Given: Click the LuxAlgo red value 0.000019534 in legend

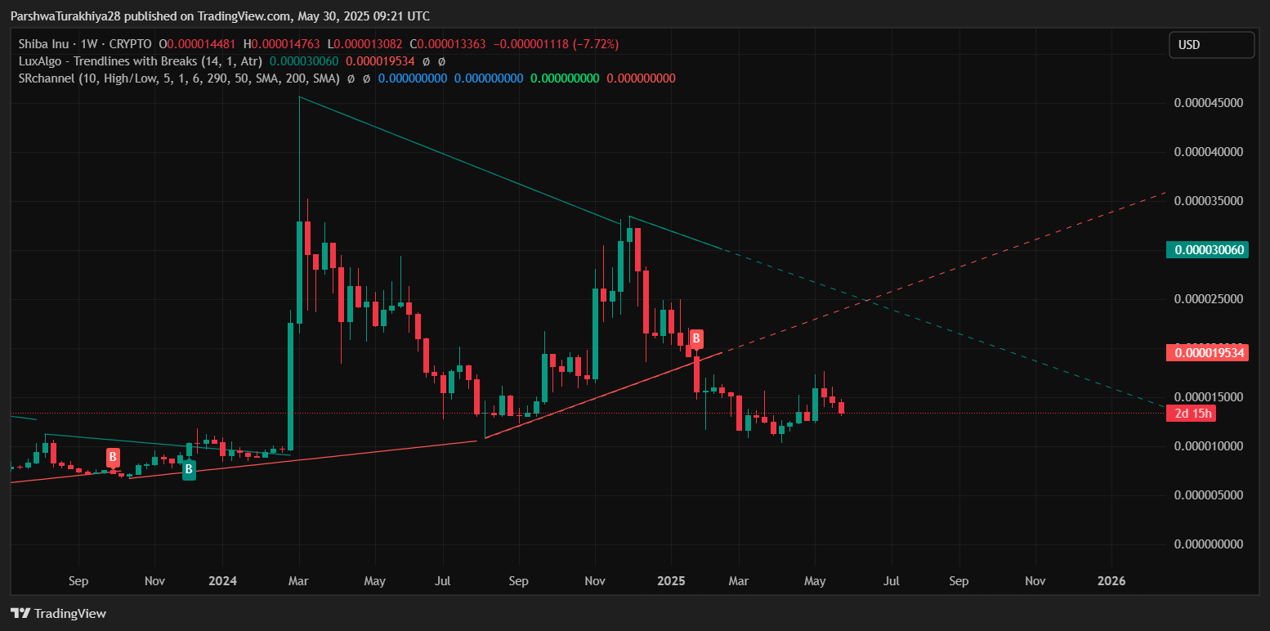Looking at the screenshot, I should tap(381, 61).
